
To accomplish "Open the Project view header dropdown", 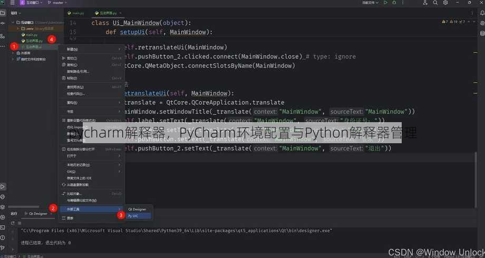I will (x=15, y=13).
